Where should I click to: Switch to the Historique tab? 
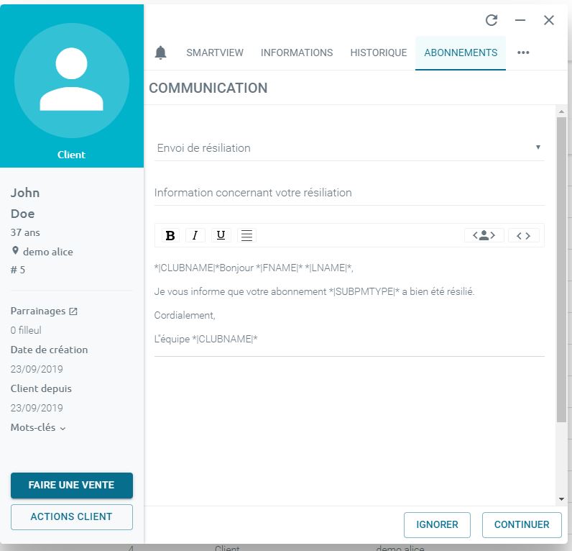point(379,53)
